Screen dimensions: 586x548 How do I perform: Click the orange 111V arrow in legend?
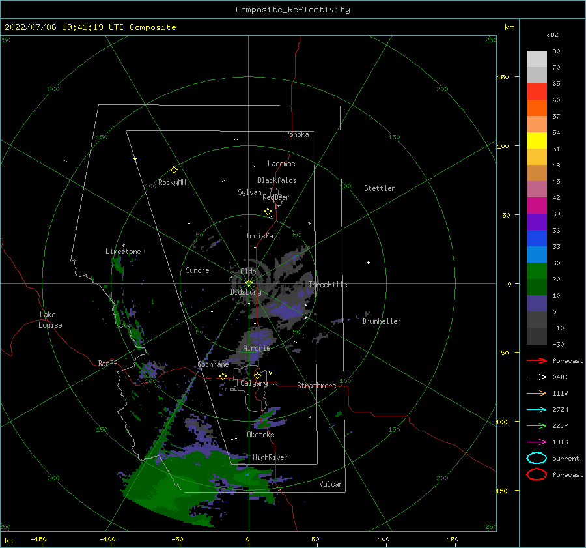537,393
